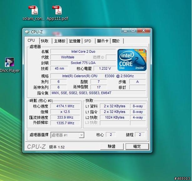
Task: Open the App111.pdf desktop icon
Action: [57, 13]
